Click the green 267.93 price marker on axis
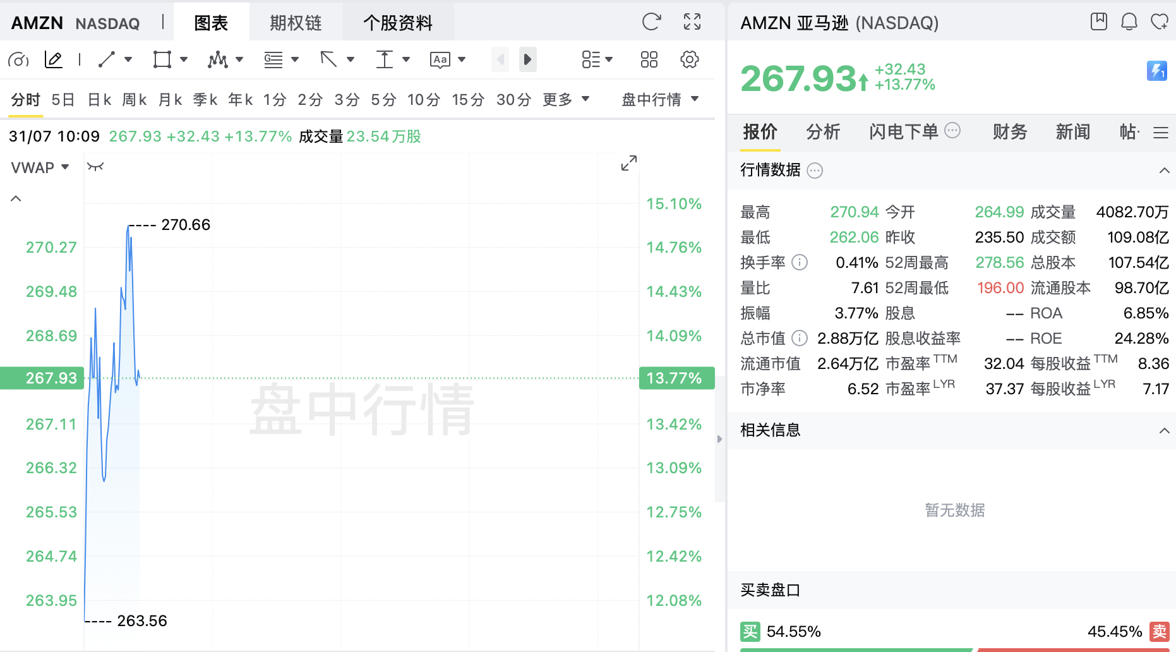 click(x=42, y=378)
